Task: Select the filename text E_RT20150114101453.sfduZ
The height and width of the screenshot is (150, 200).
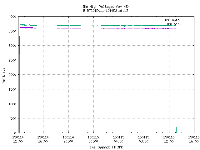Action: click(106, 11)
